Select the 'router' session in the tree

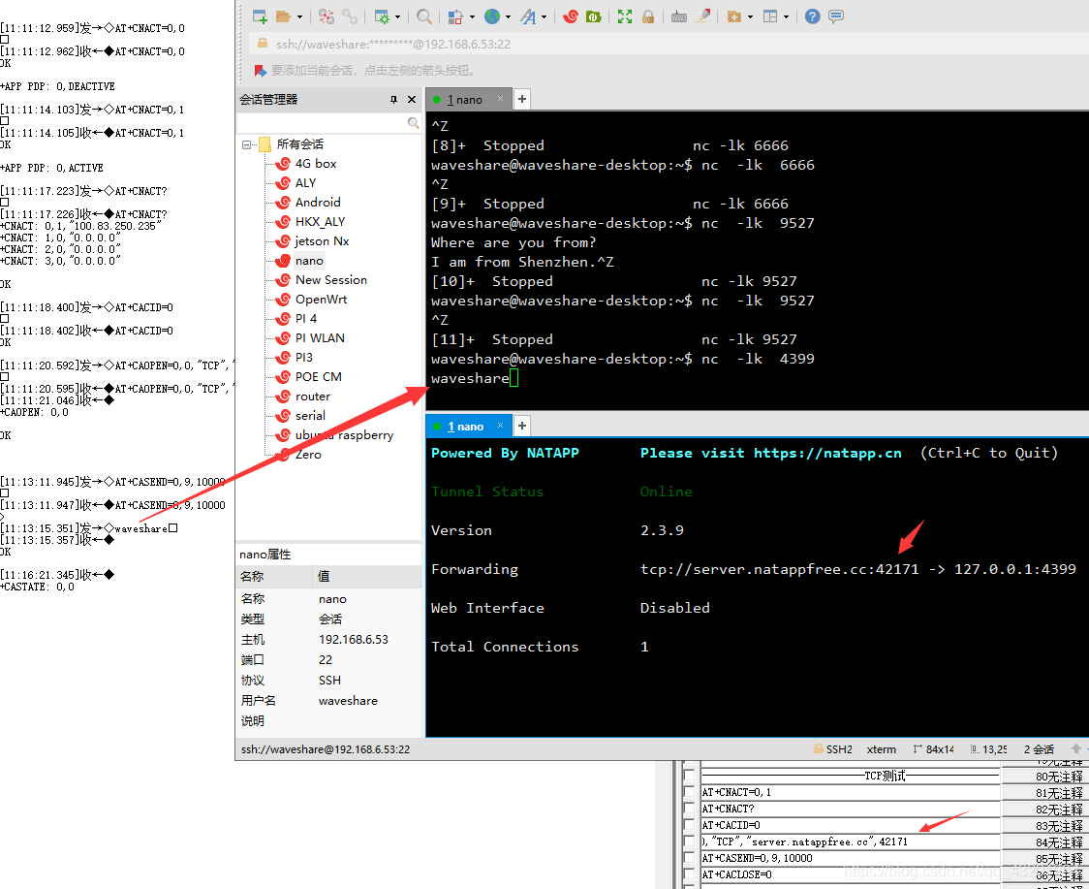tap(313, 397)
